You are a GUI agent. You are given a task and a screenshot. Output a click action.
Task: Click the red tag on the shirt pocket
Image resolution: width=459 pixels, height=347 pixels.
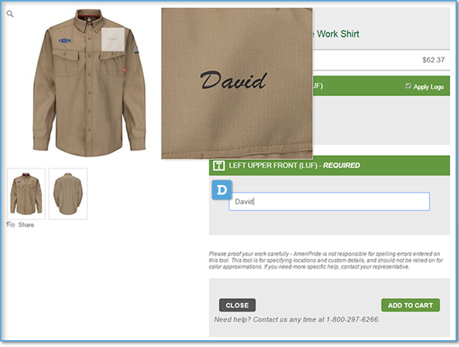click(x=124, y=70)
